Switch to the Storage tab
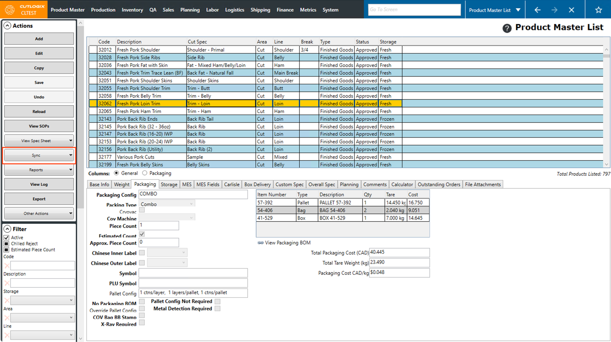 [x=169, y=185]
